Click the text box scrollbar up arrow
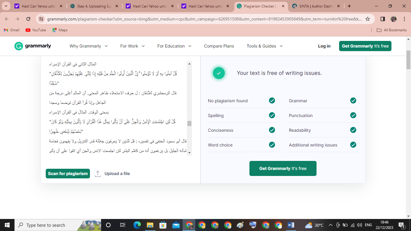This screenshot has height=231, width=411. pos(189,64)
